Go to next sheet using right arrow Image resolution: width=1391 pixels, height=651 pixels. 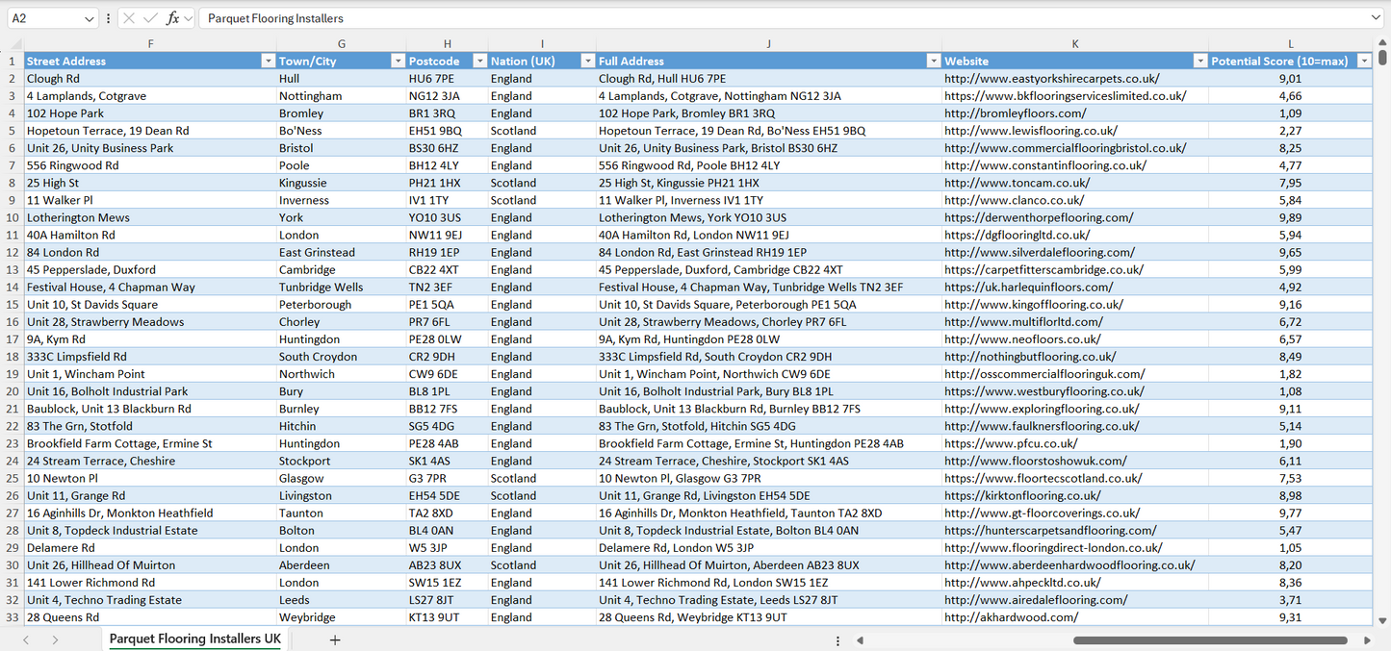(55, 639)
